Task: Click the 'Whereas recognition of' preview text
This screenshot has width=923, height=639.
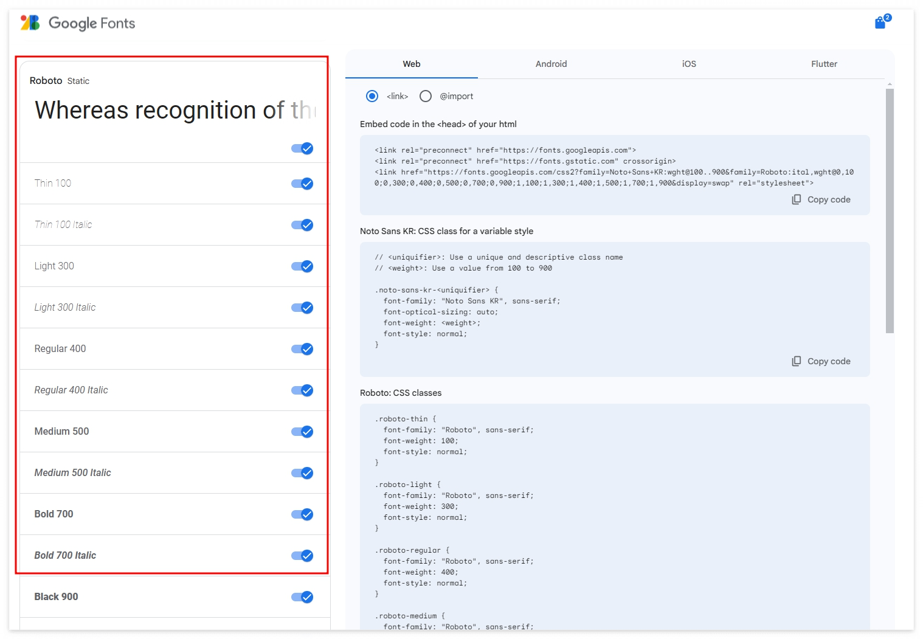Action: pyautogui.click(x=175, y=110)
